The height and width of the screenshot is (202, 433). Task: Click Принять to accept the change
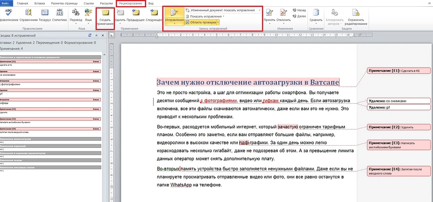[269, 16]
